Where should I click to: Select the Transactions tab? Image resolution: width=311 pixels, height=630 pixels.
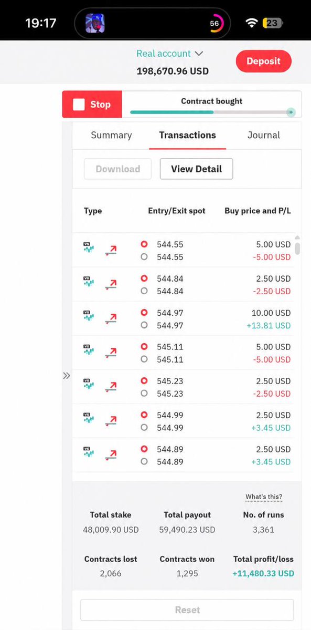pos(187,135)
